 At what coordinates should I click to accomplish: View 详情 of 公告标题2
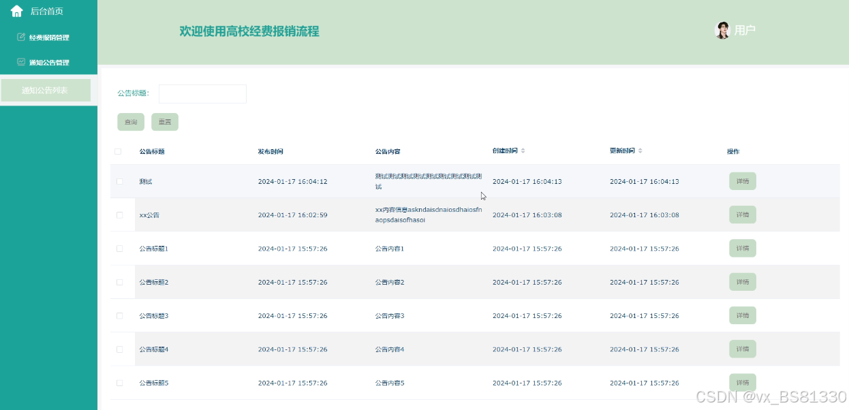743,282
